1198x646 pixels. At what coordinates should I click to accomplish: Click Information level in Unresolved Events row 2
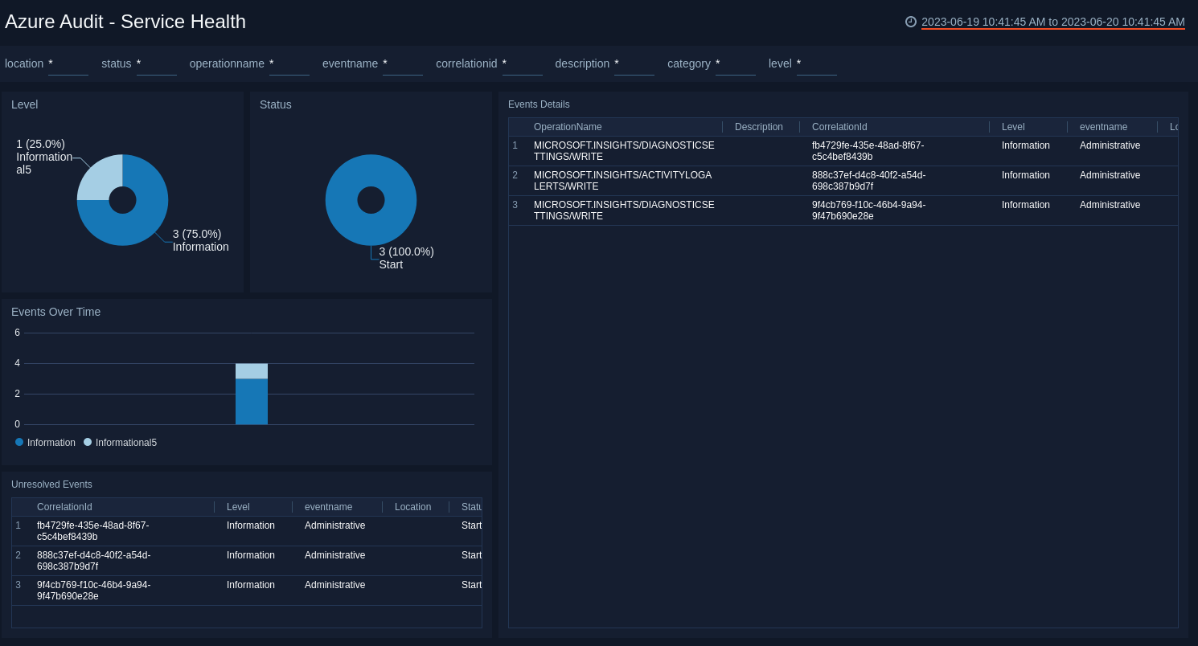pos(251,555)
